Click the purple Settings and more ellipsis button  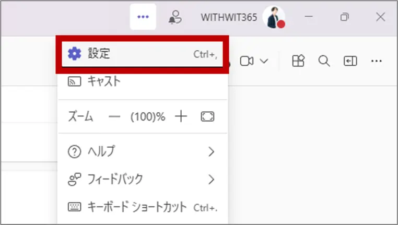(143, 17)
